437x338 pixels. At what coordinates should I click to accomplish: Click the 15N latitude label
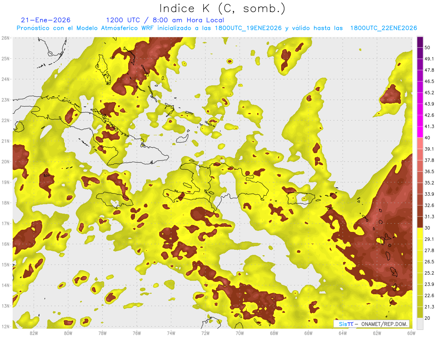coord(5,264)
